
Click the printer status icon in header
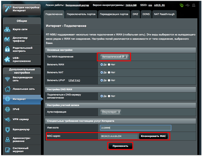click(x=194, y=5)
